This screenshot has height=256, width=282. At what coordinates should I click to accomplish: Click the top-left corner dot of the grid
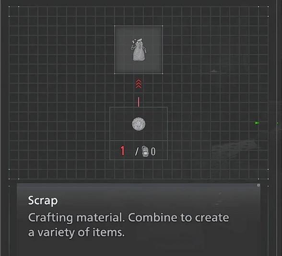point(9,7)
